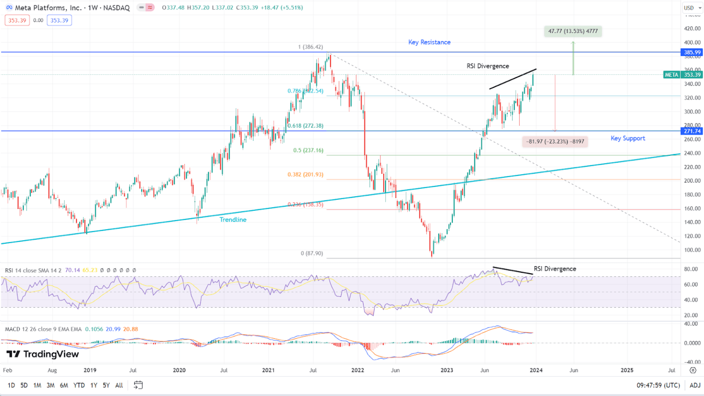Select the 6M time range
The height and width of the screenshot is (396, 704).
(64, 385)
